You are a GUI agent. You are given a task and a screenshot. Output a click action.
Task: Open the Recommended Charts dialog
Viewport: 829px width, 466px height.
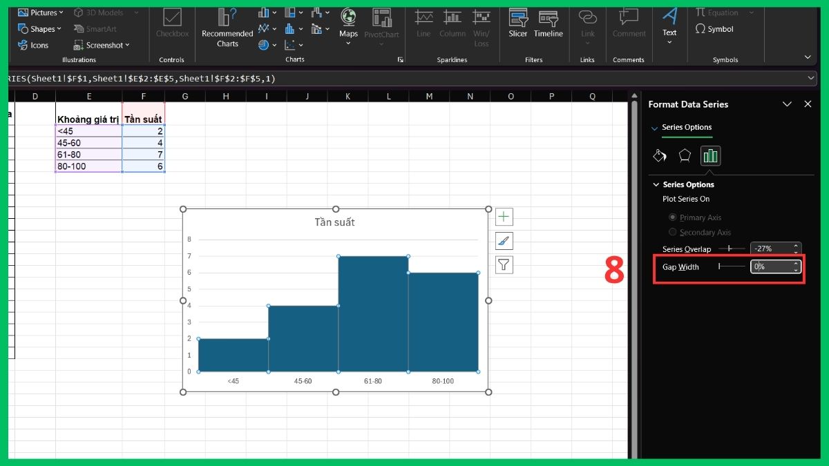pos(226,28)
